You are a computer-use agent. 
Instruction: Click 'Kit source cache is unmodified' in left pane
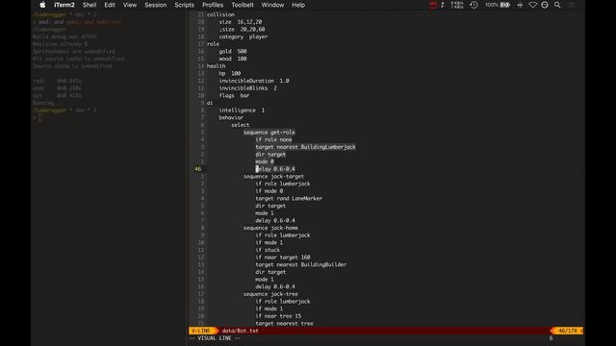(78, 59)
